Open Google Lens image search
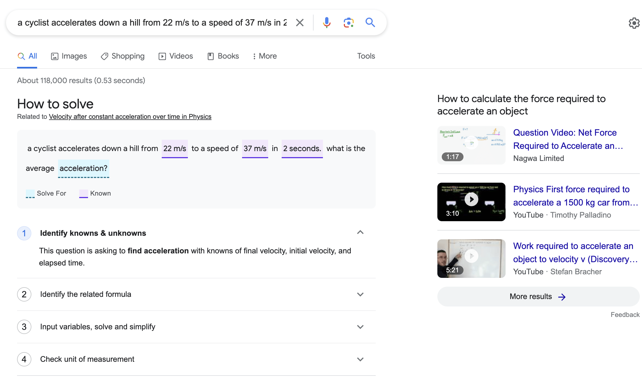Viewport: 642px width, 378px height. [x=349, y=23]
